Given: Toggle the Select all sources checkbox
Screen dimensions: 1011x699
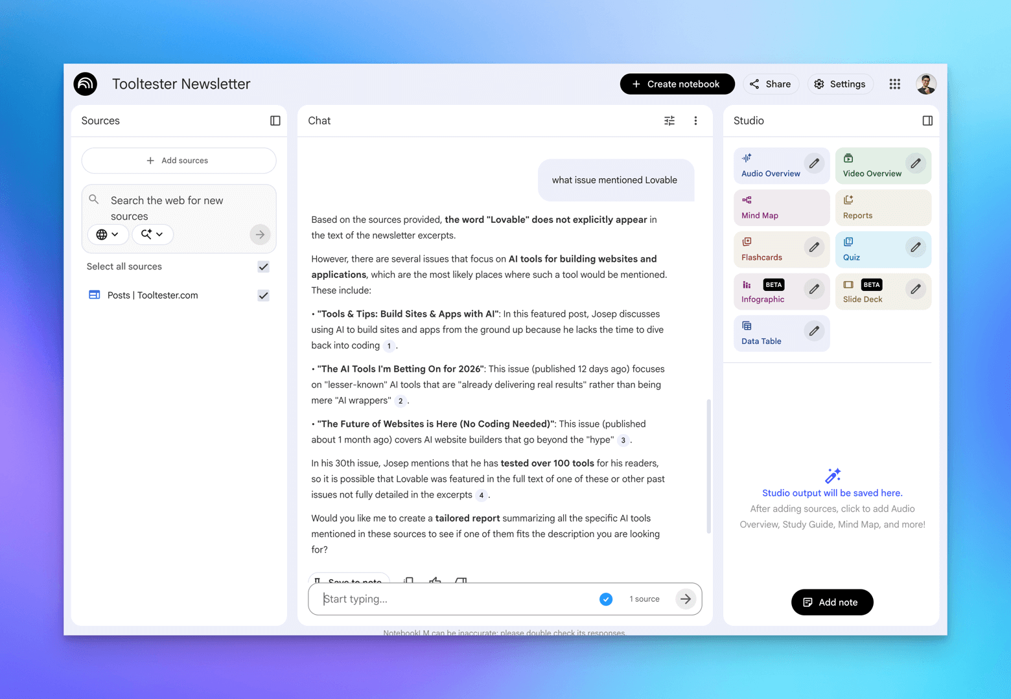Looking at the screenshot, I should [263, 267].
